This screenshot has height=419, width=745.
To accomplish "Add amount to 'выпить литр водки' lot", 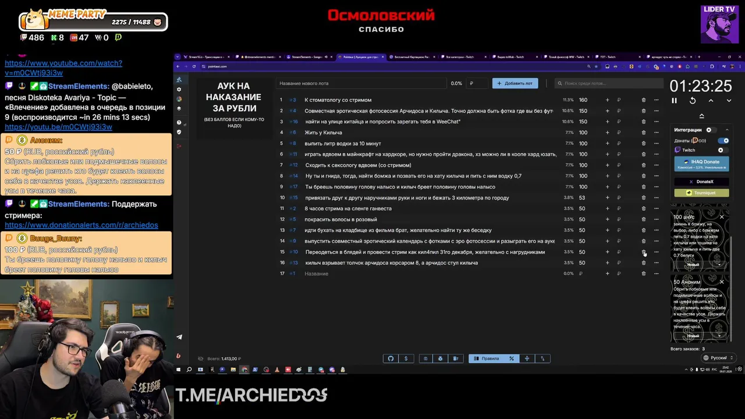I will [607, 143].
